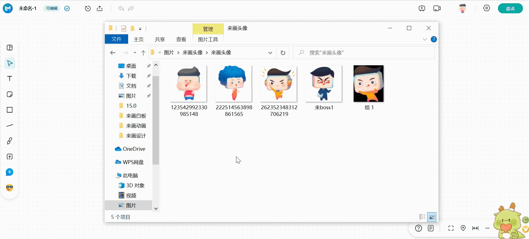Switch to details view layout

[x=422, y=217]
